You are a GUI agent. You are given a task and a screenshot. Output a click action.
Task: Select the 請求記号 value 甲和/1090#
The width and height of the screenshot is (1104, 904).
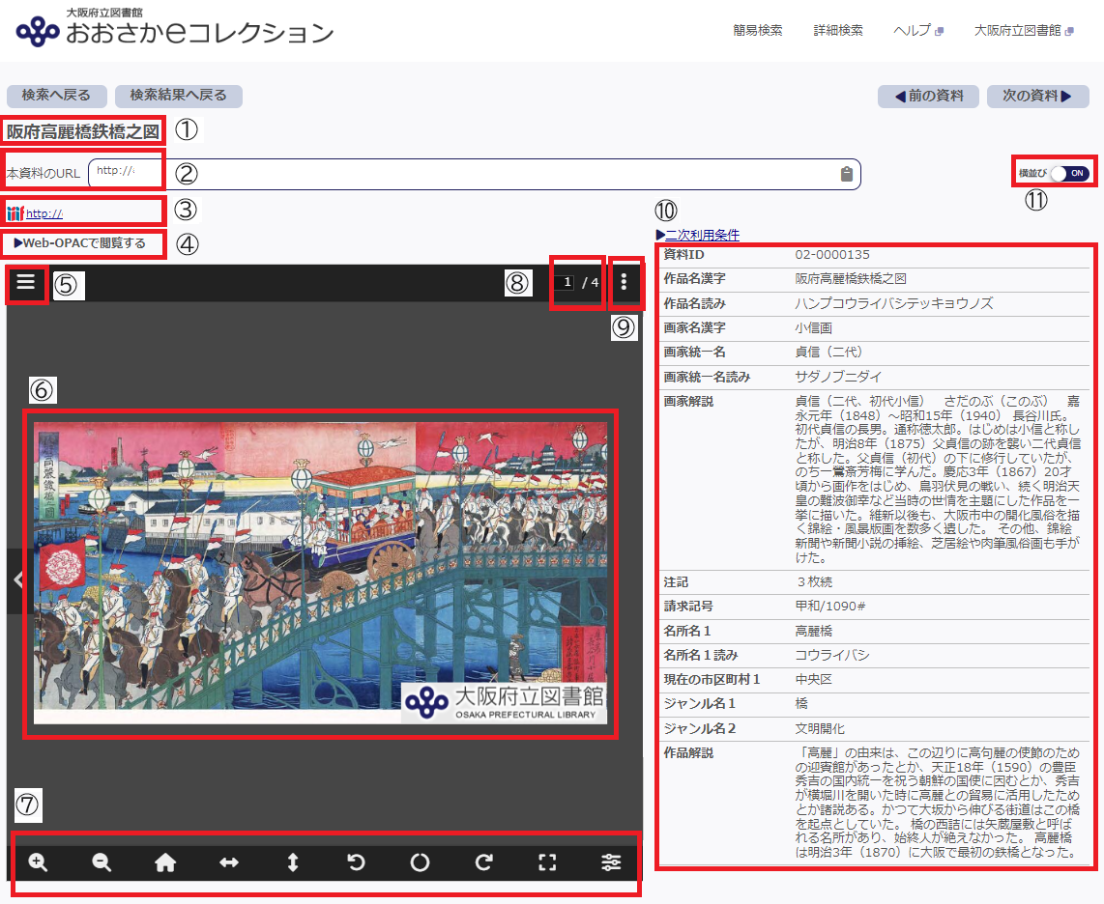pos(830,606)
